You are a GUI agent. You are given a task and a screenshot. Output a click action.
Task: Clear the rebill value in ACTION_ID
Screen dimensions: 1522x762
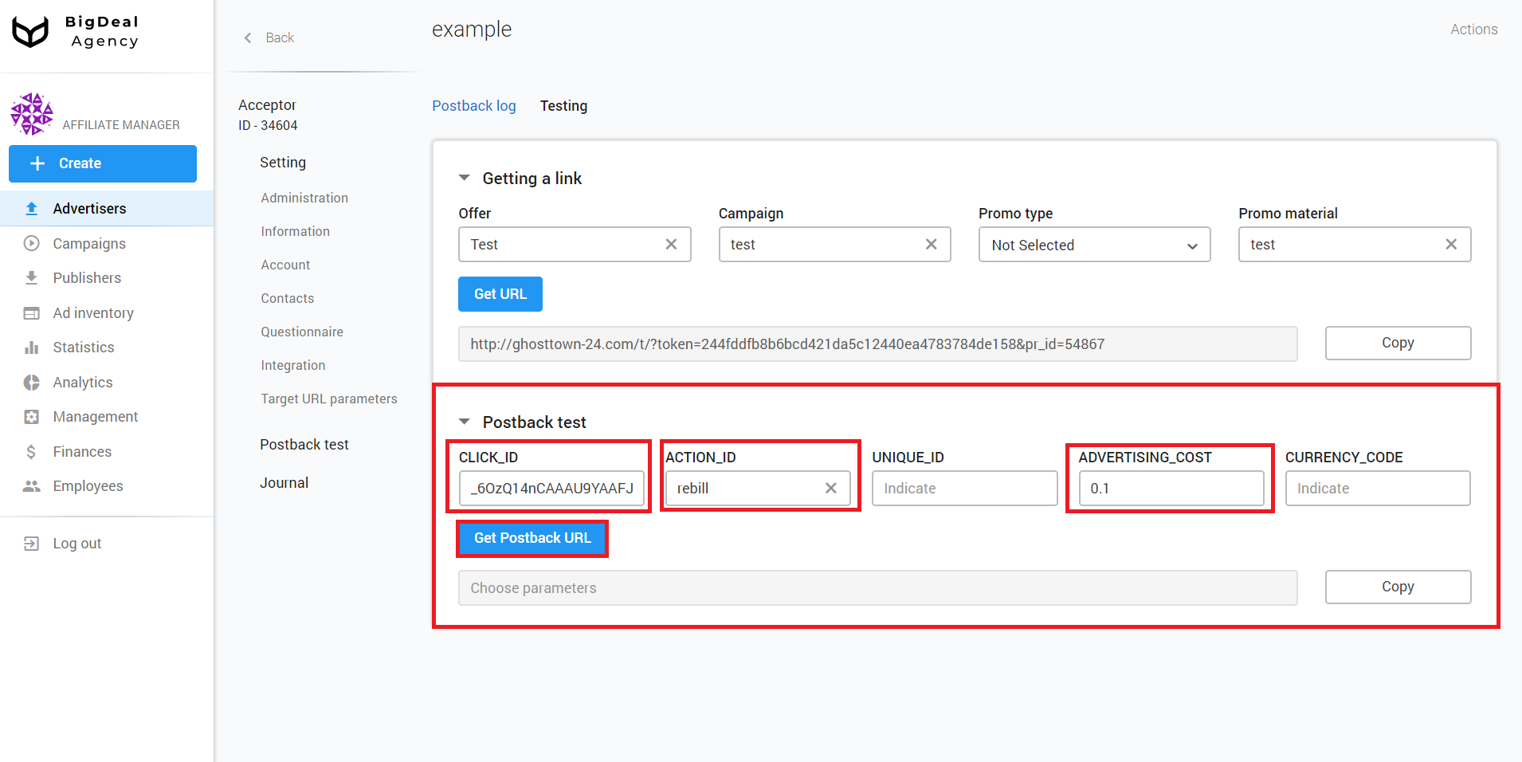click(x=831, y=488)
